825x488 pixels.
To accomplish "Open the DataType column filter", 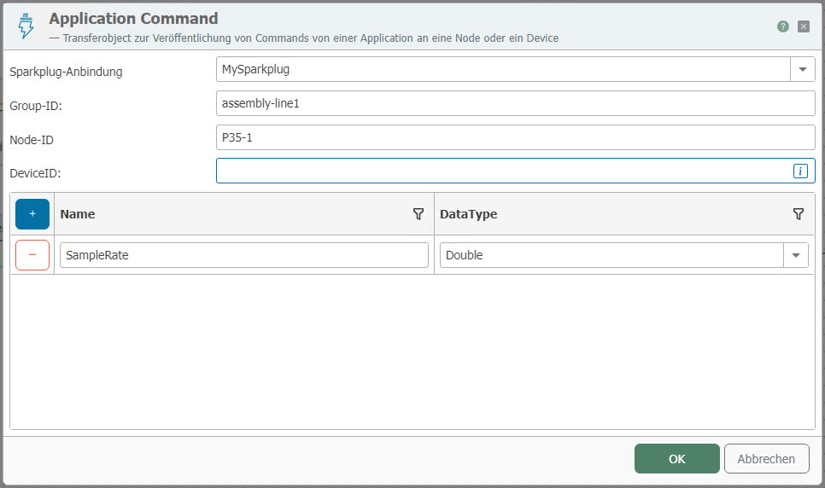I will coord(799,214).
